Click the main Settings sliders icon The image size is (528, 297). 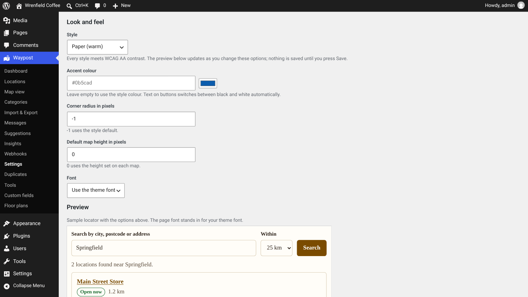click(7, 274)
